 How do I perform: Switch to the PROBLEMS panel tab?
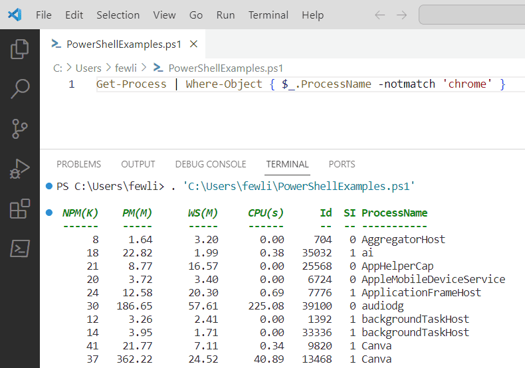click(x=78, y=164)
